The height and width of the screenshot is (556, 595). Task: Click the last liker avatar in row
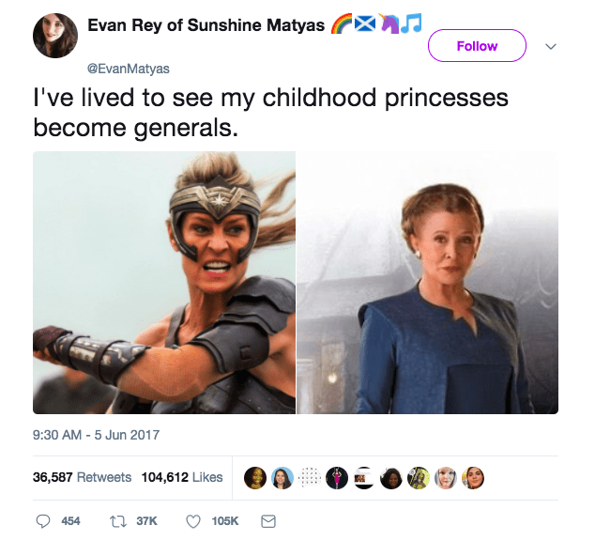[474, 478]
